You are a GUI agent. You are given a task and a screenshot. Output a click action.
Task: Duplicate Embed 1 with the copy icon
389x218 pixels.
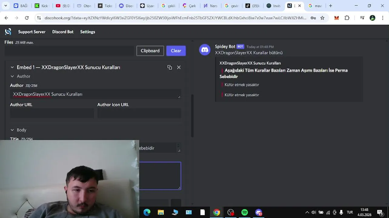(x=170, y=67)
